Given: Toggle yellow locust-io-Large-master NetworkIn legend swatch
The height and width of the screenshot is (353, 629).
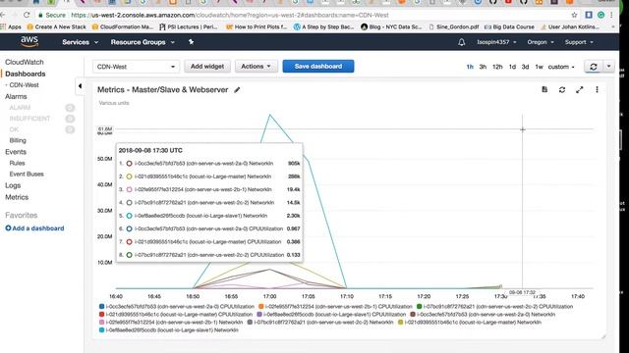Looking at the screenshot, I should (x=400, y=323).
